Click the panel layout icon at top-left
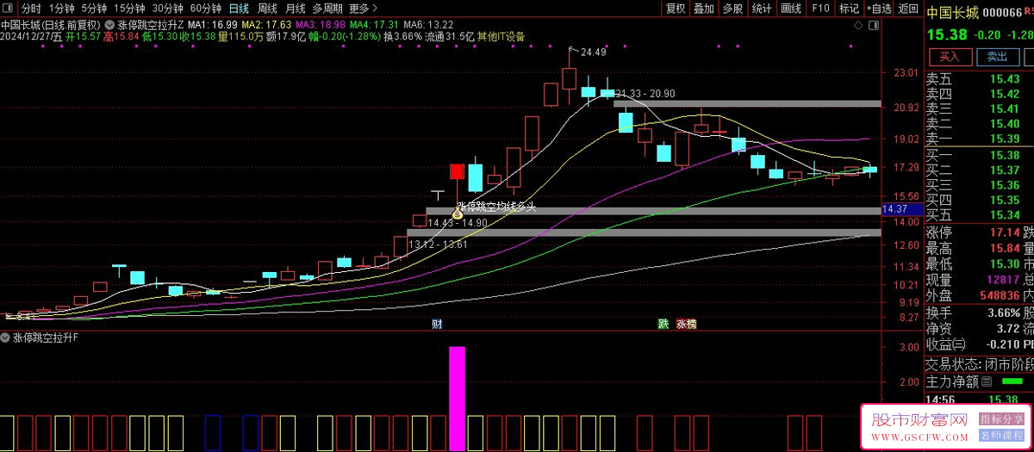1034x452 pixels. coord(11,8)
